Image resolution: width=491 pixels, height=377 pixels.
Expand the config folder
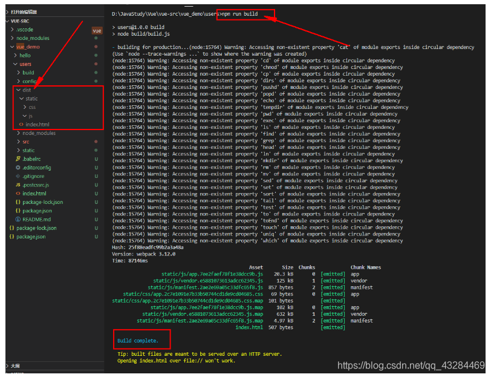point(19,81)
